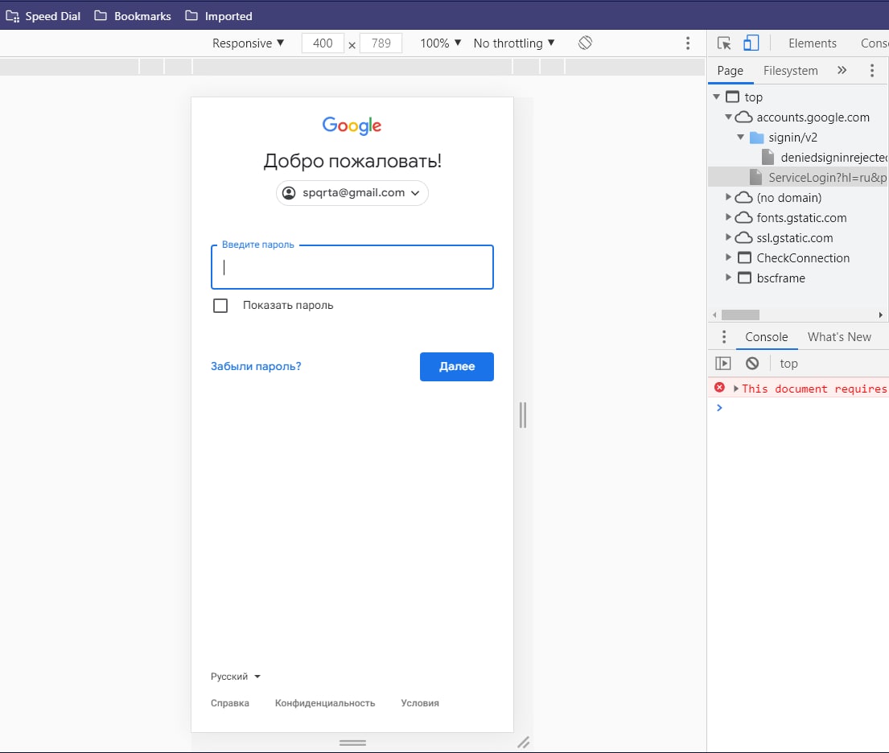Click the right scroll arrow of file tree
889x753 pixels.
[880, 315]
